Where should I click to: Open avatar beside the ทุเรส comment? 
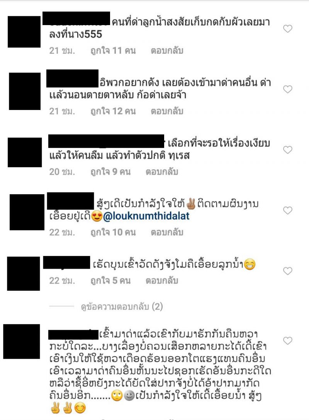pyautogui.click(x=25, y=152)
